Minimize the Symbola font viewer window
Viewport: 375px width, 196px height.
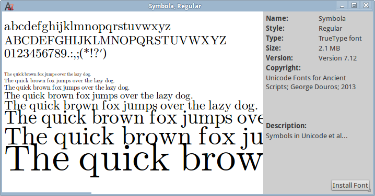click(x=342, y=6)
